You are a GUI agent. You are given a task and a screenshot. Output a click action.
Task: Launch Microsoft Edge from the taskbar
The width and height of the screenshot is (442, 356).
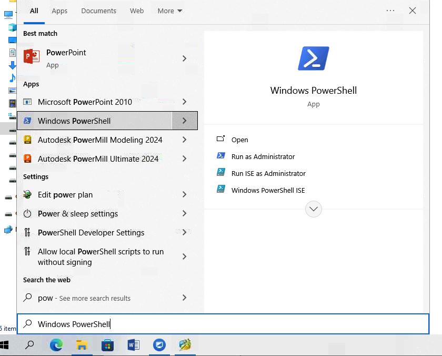tap(56, 345)
